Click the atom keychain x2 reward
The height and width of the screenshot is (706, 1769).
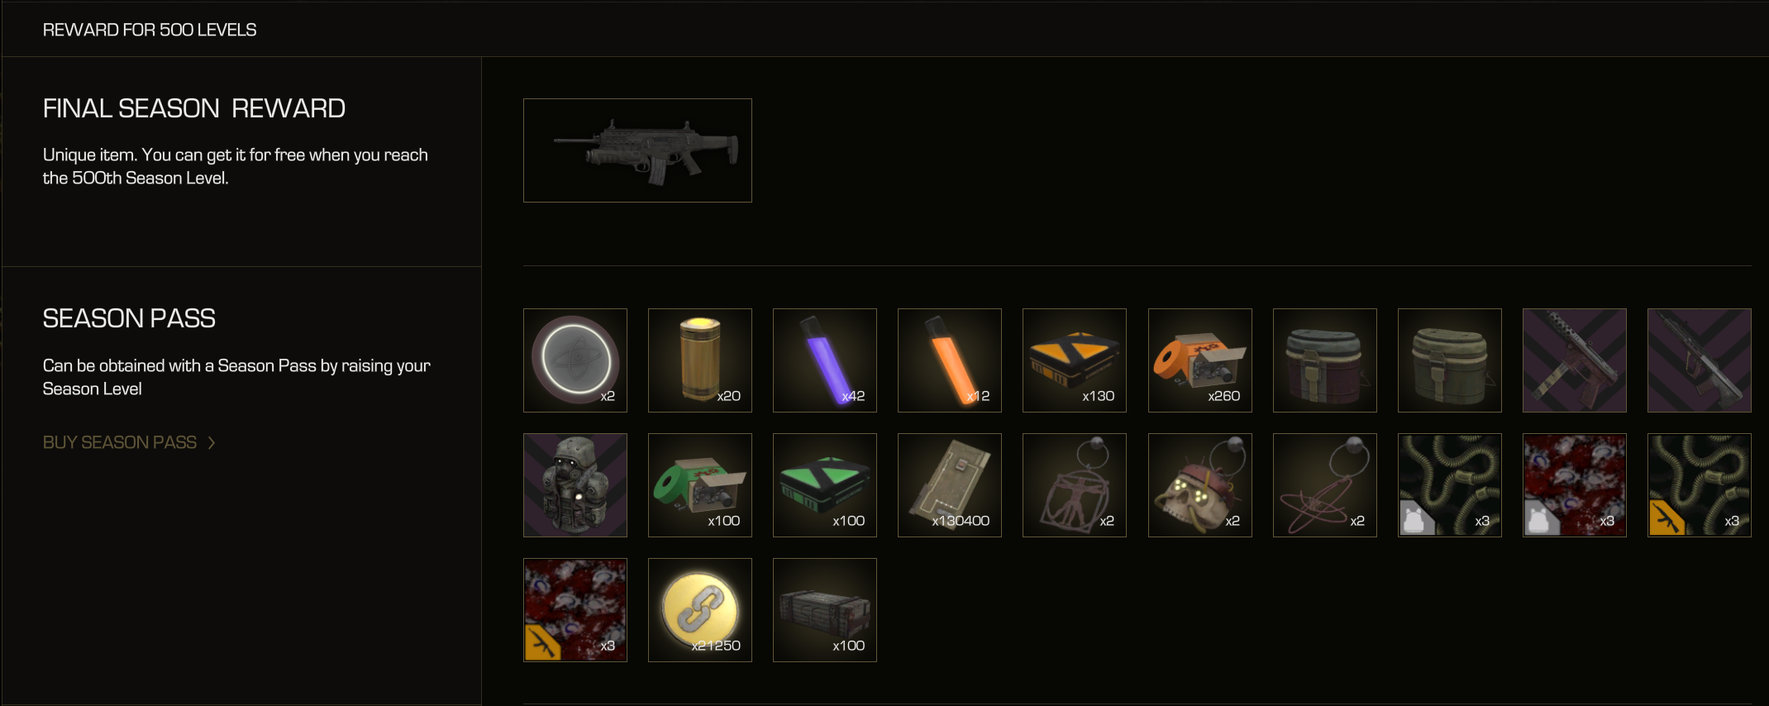[x=1325, y=485]
